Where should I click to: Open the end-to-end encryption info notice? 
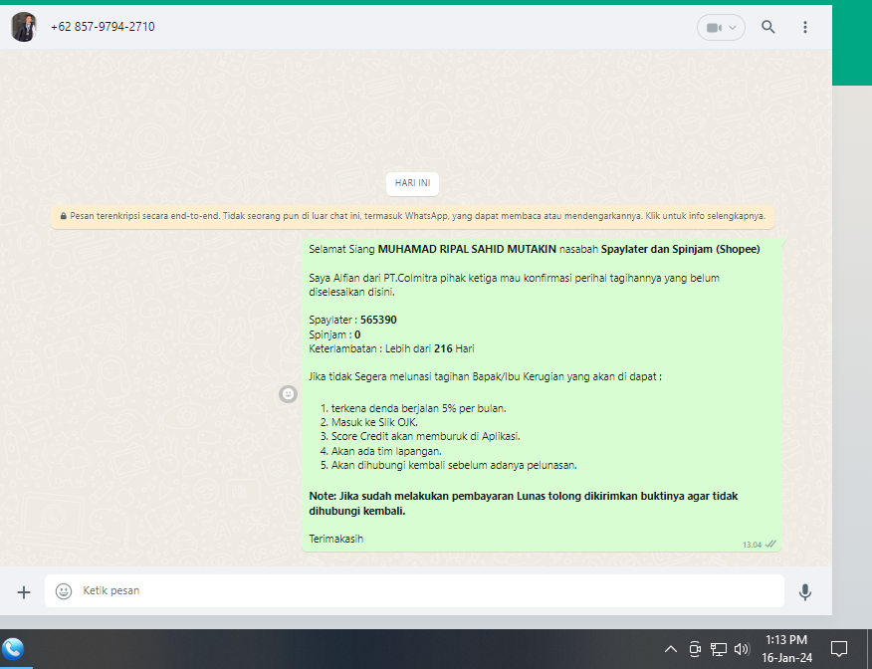(412, 216)
